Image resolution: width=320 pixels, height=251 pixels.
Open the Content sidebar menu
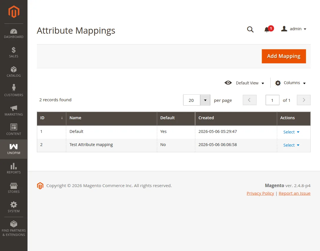(x=14, y=130)
